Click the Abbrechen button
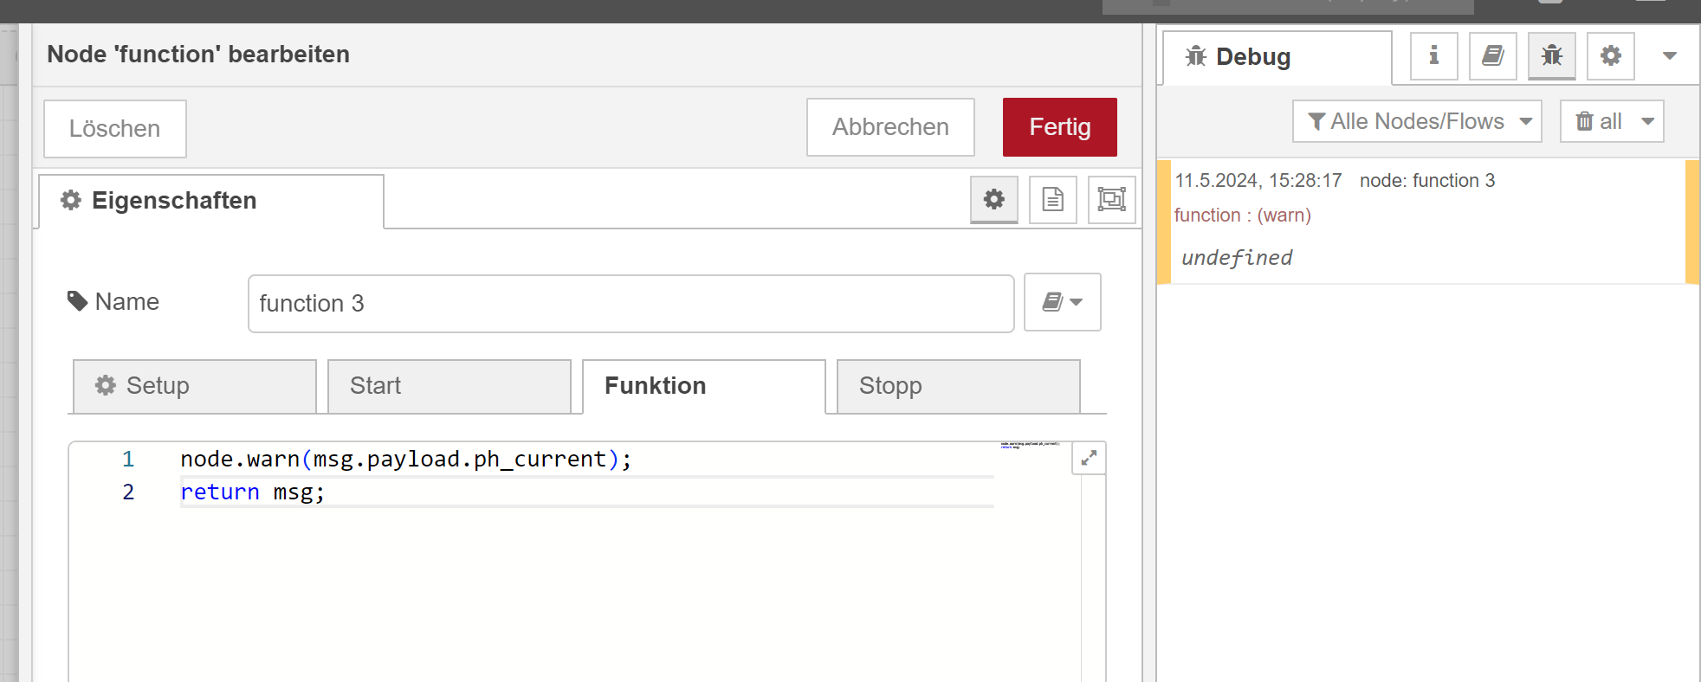This screenshot has width=1701, height=682. point(890,127)
